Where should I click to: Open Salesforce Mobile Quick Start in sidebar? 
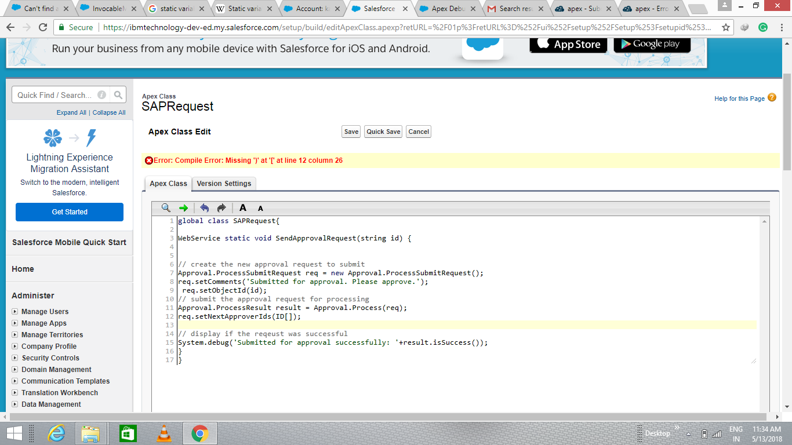tap(70, 242)
